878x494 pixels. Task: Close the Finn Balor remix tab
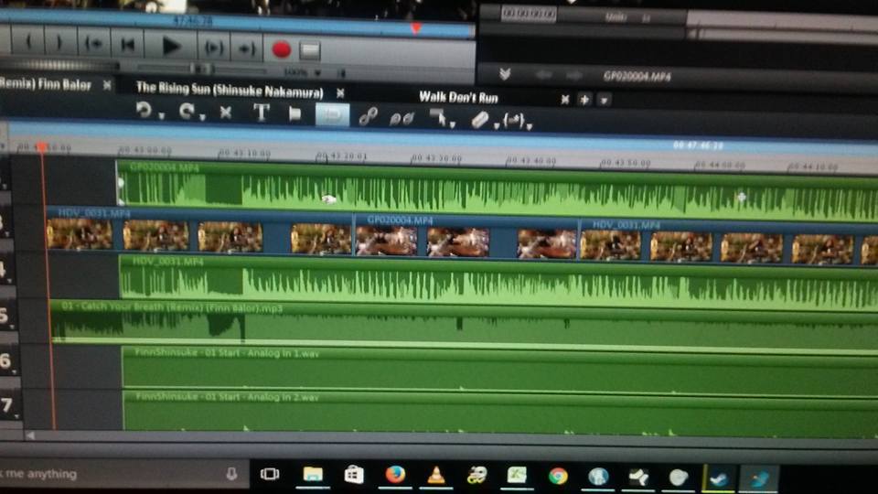click(106, 85)
